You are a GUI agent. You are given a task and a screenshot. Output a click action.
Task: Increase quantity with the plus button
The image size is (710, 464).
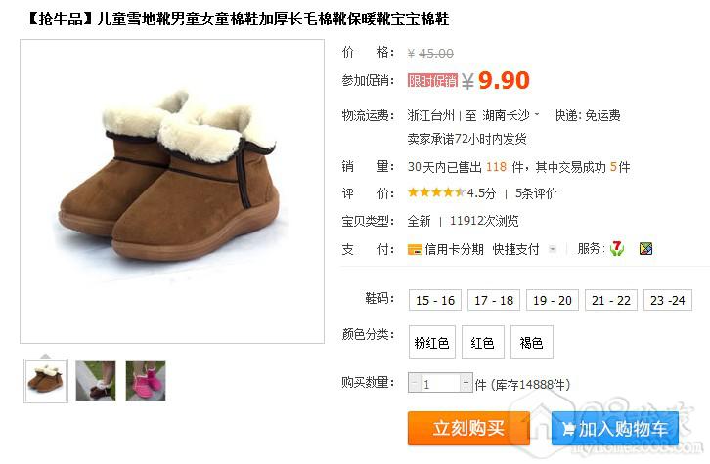466,383
